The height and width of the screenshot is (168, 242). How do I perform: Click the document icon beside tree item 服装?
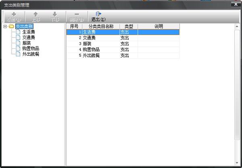click(x=18, y=43)
